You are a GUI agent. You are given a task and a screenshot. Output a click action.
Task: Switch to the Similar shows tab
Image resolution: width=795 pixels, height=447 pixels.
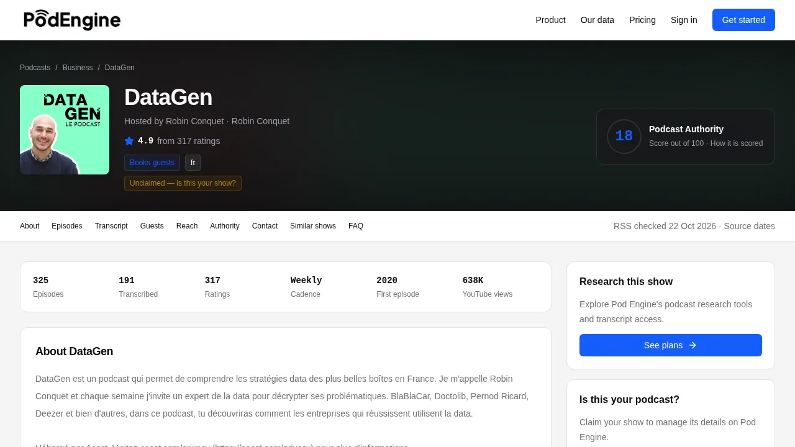tap(313, 226)
